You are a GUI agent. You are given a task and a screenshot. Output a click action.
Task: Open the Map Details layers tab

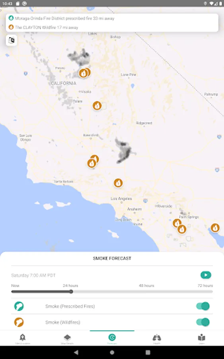(x=67, y=338)
